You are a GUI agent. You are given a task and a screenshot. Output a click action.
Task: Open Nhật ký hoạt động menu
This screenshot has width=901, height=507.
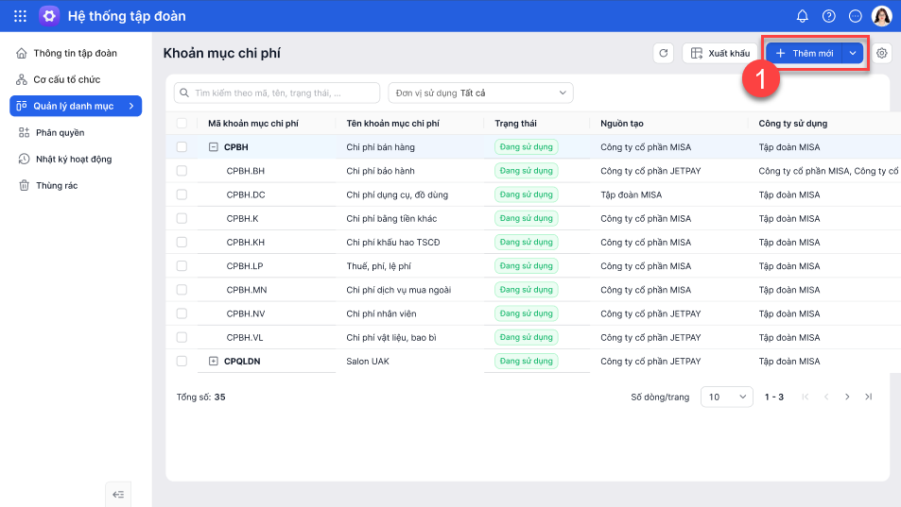[74, 160]
